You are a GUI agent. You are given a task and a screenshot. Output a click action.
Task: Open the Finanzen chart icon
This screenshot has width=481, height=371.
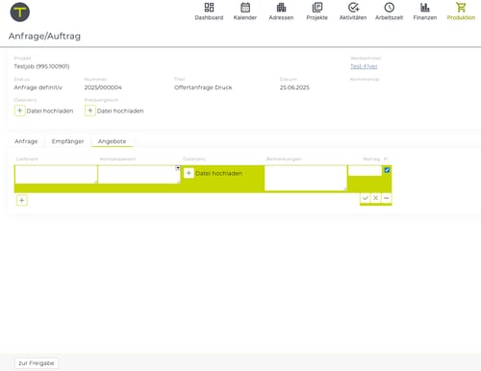(425, 8)
